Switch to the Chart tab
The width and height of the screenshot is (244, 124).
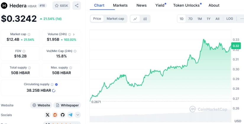[x=99, y=5]
